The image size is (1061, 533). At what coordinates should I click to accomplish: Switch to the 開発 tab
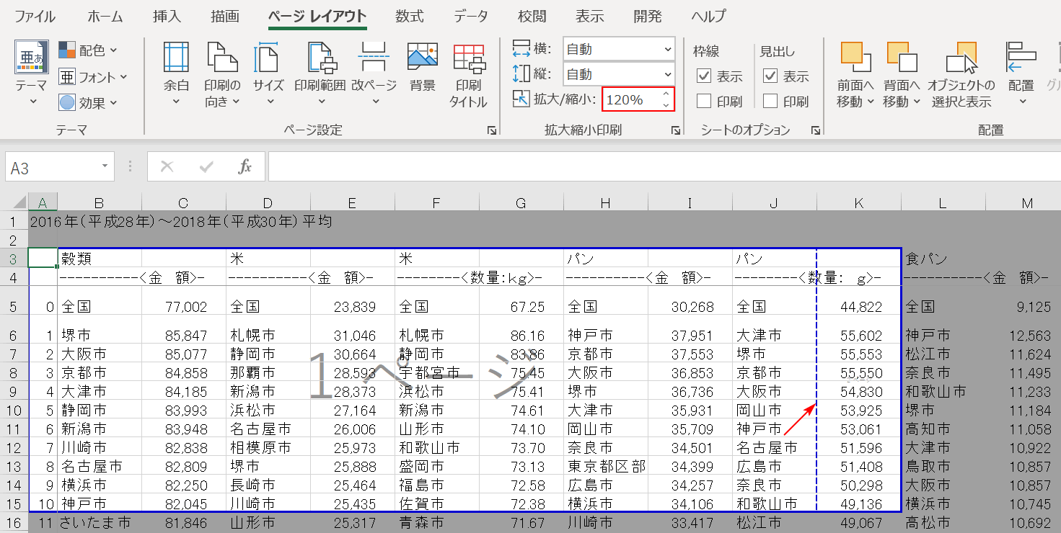(x=648, y=16)
